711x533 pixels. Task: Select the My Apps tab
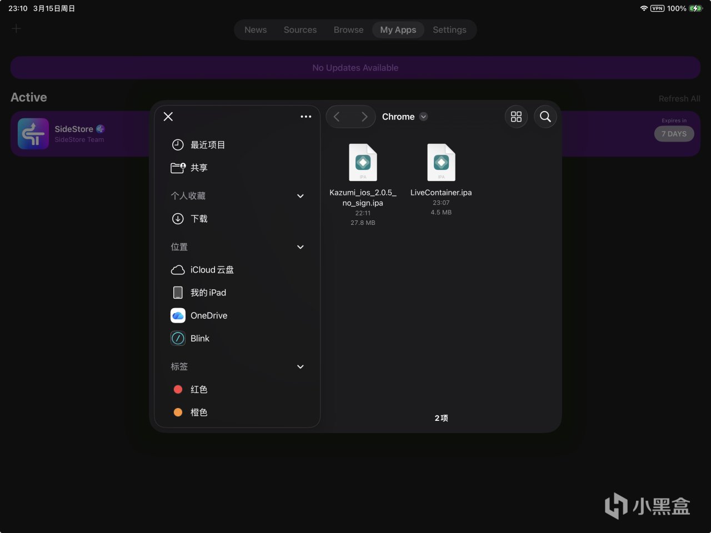[x=398, y=30]
